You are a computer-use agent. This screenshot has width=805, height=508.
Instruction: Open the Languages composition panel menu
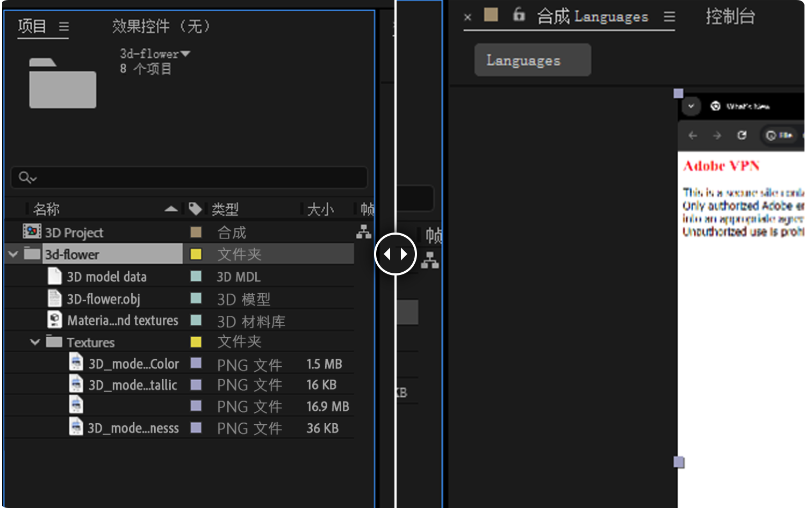point(669,17)
